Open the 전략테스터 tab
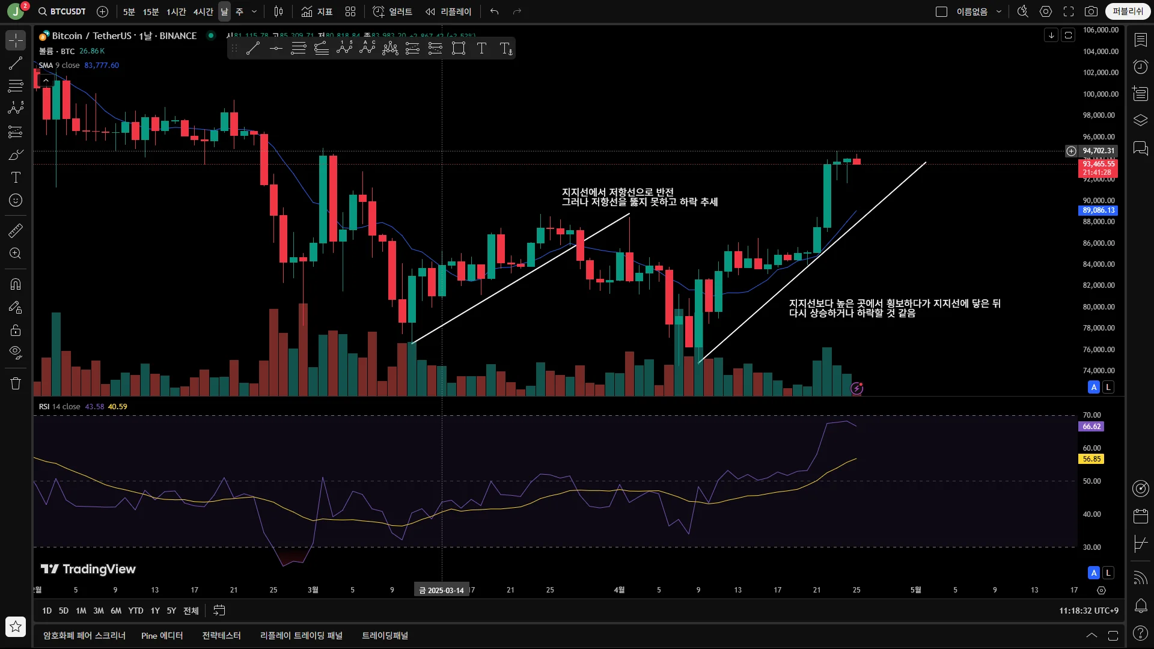The image size is (1154, 649). click(221, 635)
